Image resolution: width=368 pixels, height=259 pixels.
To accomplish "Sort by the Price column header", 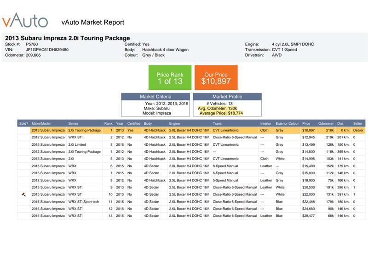I will click(306, 123).
